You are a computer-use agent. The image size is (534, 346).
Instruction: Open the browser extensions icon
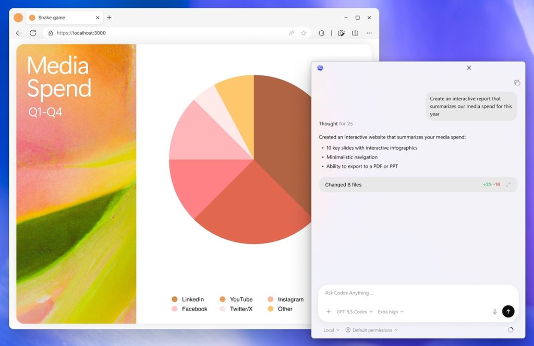click(322, 33)
